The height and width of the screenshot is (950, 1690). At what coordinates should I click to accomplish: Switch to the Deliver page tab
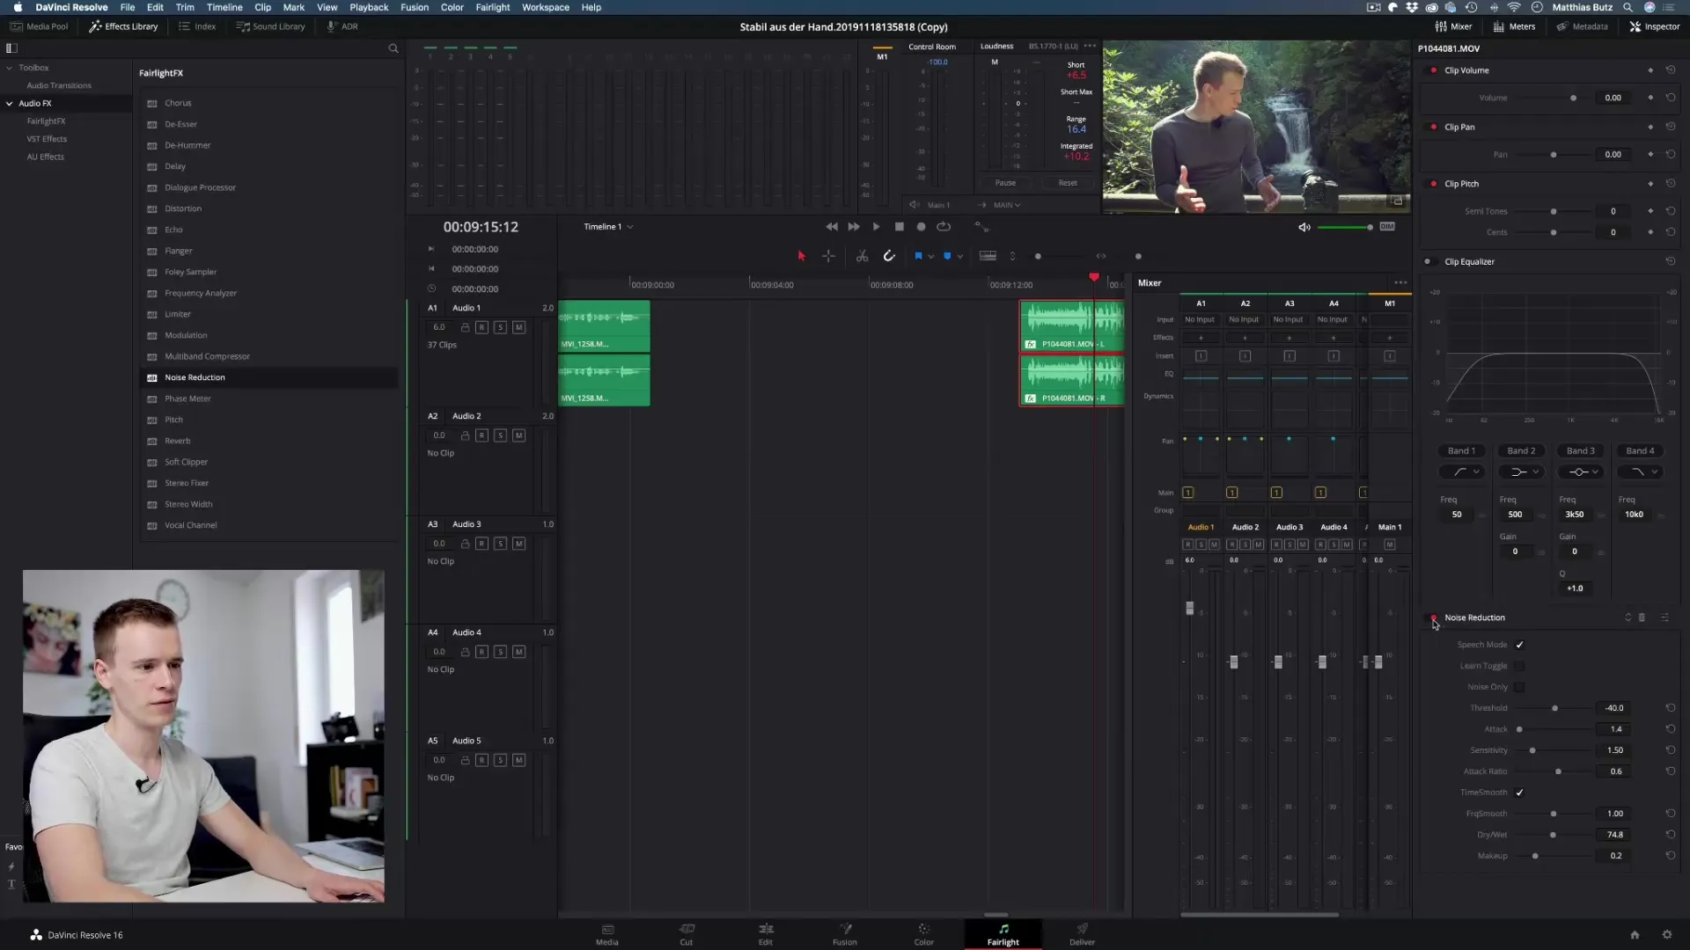point(1082,934)
